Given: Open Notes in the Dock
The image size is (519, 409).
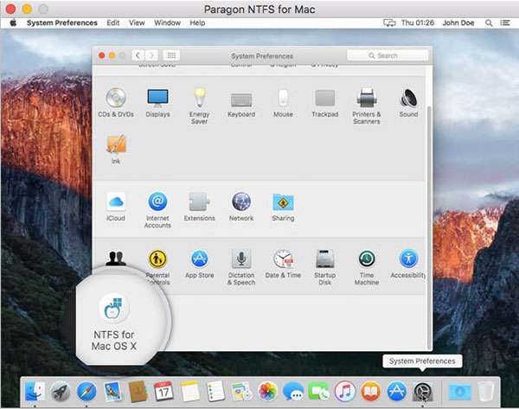Looking at the screenshot, I should click(189, 391).
